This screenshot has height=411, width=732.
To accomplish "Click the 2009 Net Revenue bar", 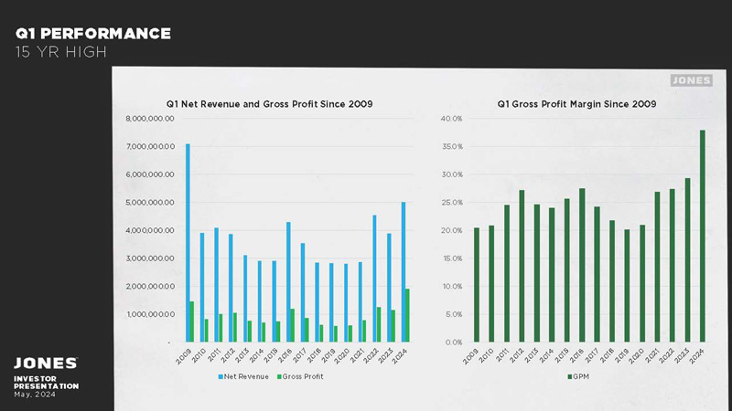I will click(188, 243).
